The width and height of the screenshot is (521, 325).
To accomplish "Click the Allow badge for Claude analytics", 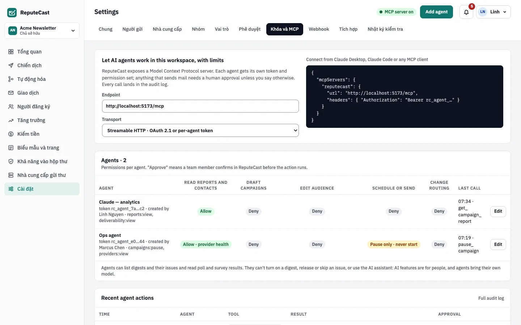I will [206, 211].
